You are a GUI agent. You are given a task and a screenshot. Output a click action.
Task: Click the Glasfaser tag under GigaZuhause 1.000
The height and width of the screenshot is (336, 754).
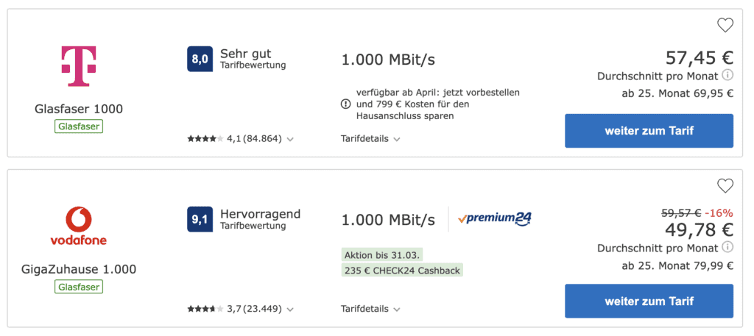click(79, 287)
